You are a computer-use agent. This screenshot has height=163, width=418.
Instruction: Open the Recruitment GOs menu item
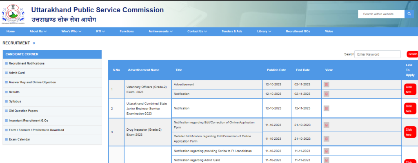tap(298, 31)
